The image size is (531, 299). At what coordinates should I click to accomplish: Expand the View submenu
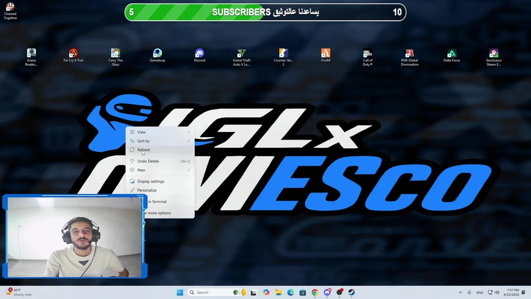click(x=160, y=132)
